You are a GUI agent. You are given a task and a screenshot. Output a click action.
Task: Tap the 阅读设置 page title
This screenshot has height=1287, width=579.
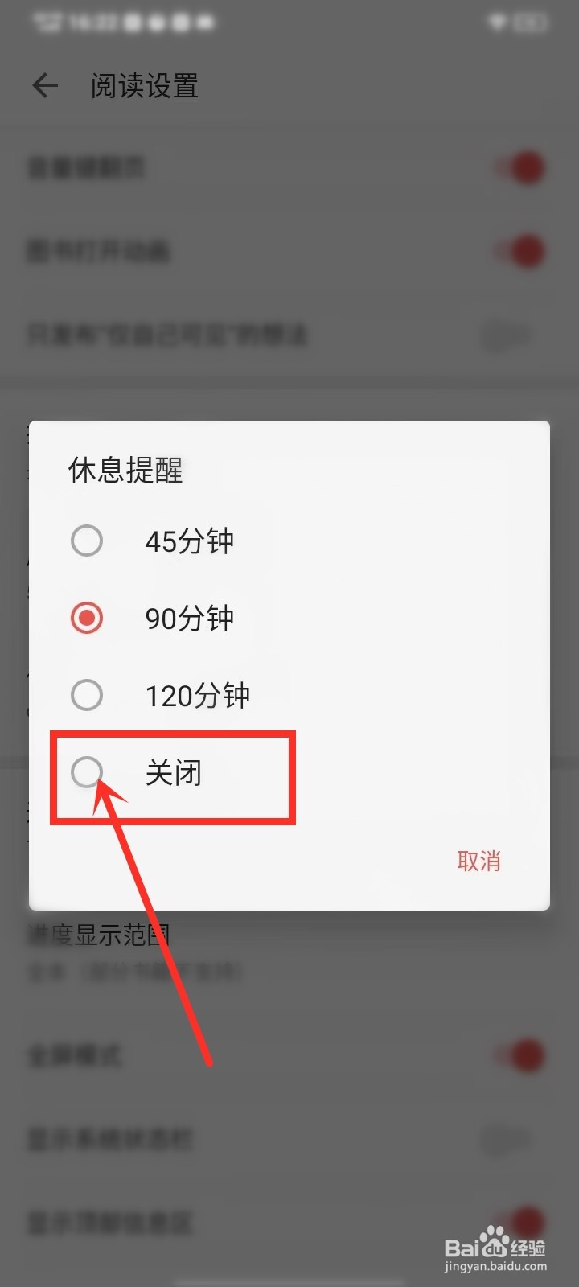pos(145,85)
